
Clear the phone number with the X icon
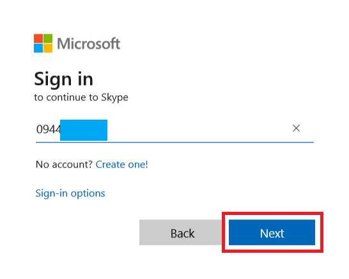coord(296,129)
